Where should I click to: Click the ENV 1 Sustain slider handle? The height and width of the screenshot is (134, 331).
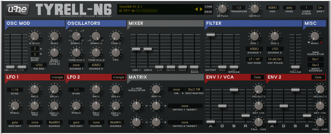click(x=234, y=90)
